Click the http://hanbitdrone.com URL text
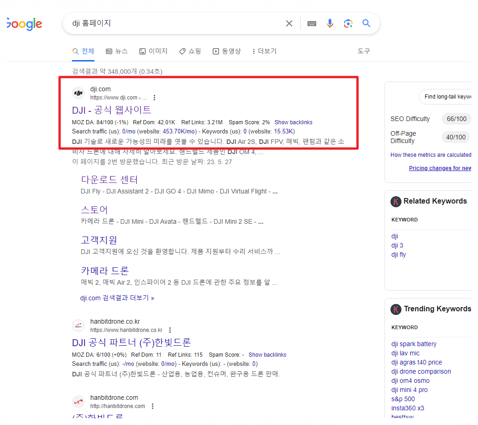The image size is (478, 425). 117,406
